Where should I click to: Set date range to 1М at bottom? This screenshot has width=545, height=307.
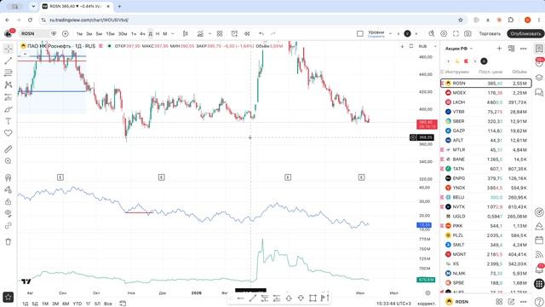45,304
